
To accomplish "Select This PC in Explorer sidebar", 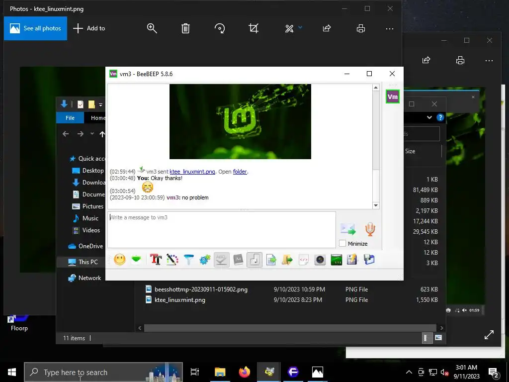I will tap(83, 262).
